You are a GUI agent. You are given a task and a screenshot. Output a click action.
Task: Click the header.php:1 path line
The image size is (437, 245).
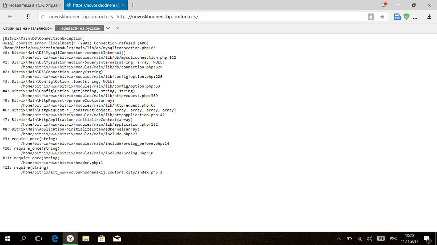(x=62, y=163)
